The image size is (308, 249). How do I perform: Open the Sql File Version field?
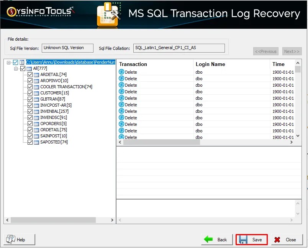[x=67, y=48]
